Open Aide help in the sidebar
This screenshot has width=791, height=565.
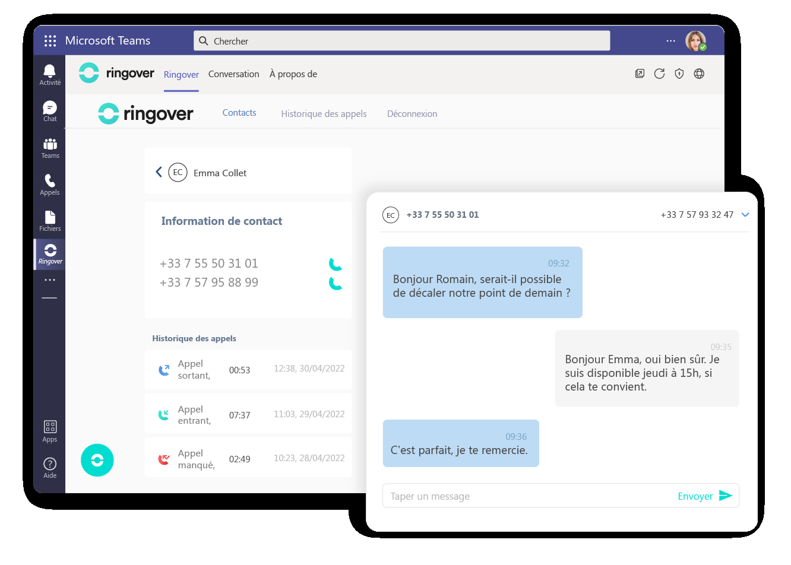[x=50, y=468]
